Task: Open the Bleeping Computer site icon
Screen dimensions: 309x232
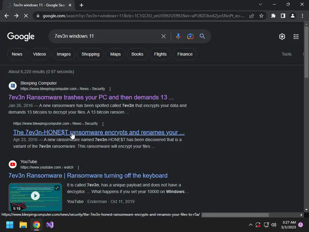Action: pyautogui.click(x=13, y=86)
